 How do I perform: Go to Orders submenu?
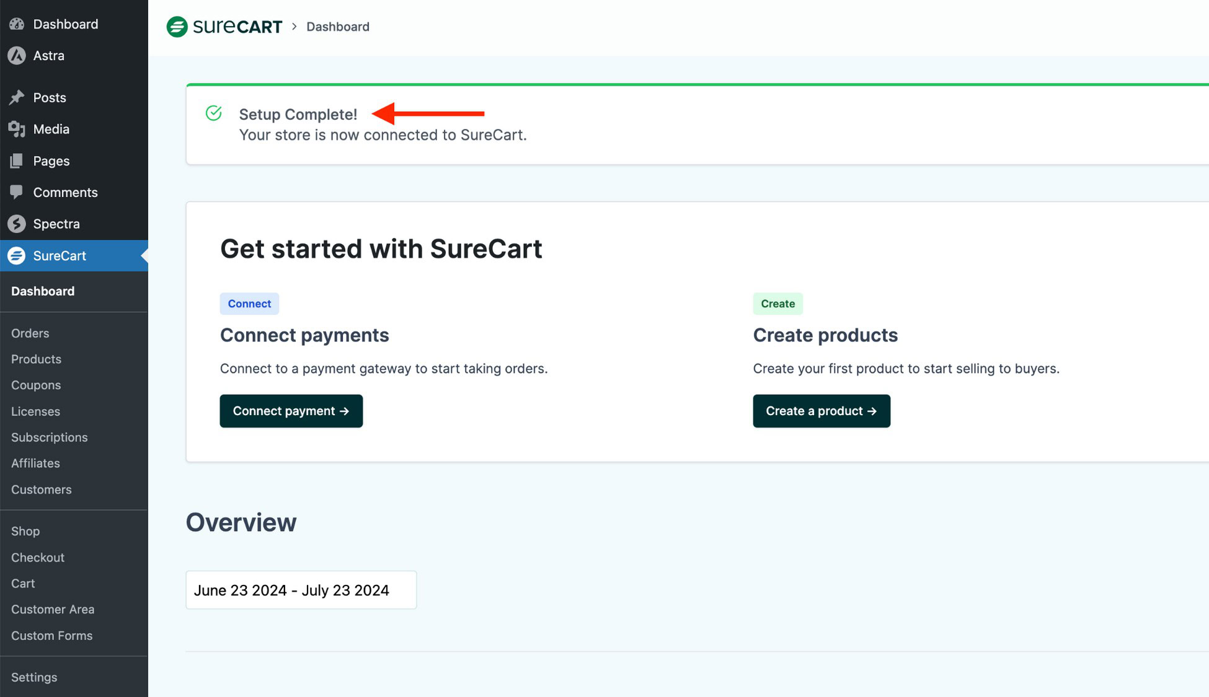point(30,333)
